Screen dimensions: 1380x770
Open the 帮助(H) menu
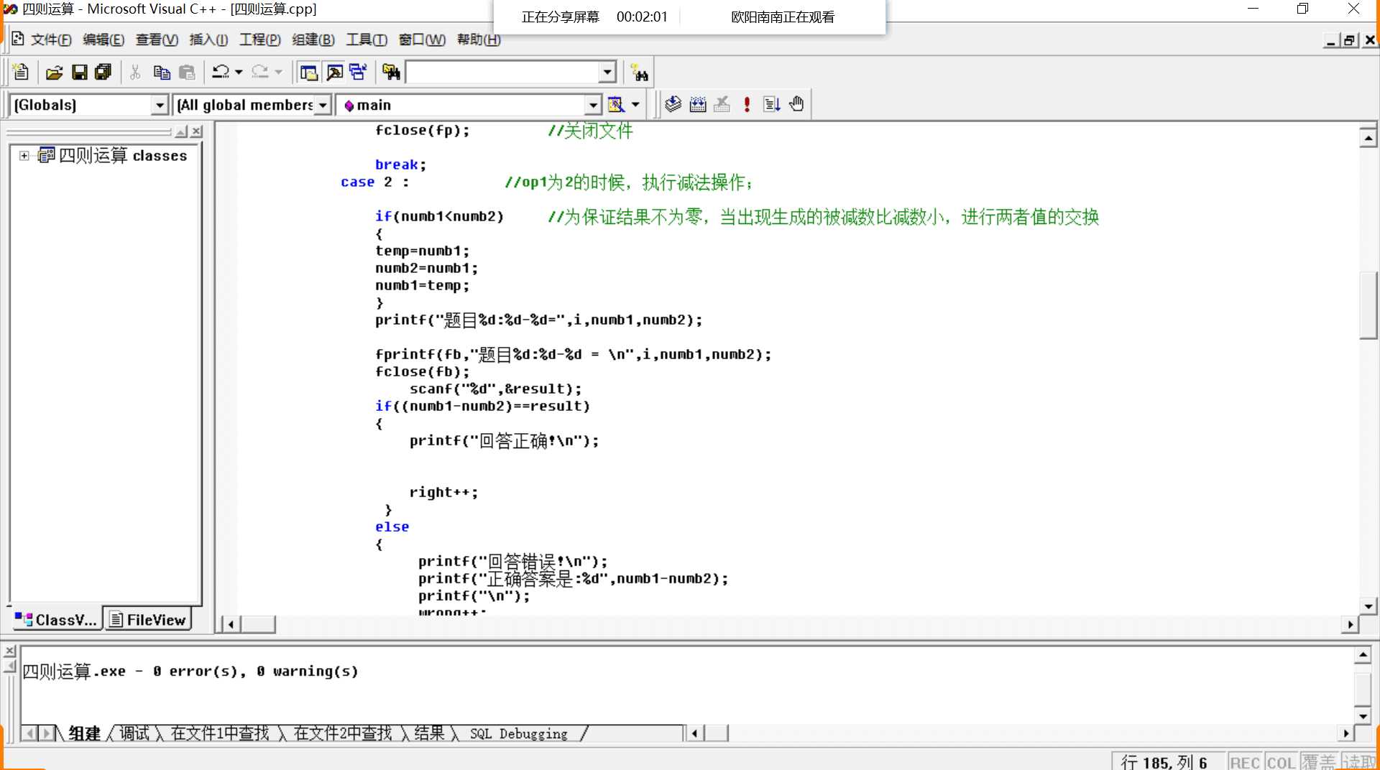479,40
